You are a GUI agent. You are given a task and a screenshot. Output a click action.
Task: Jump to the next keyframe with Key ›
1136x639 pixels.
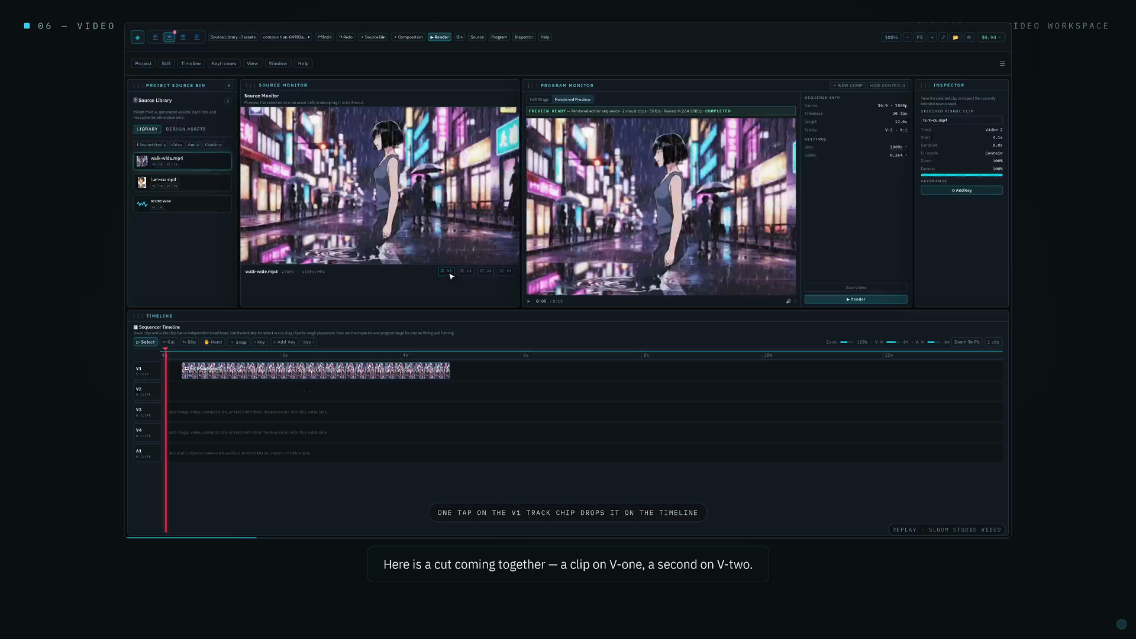tap(309, 342)
